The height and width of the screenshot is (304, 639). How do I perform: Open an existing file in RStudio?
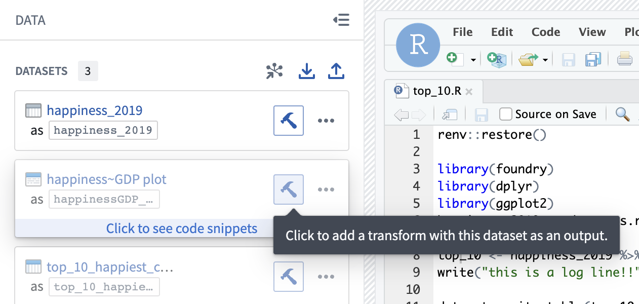(x=528, y=59)
